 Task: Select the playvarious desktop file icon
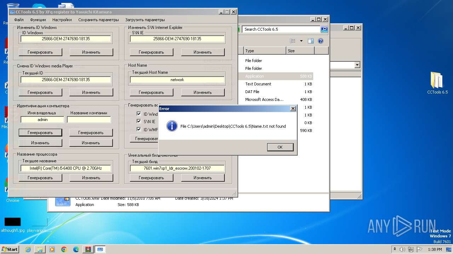click(x=39, y=225)
